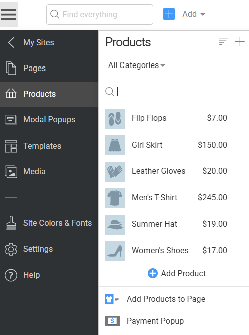Click the Help question mark icon
Image resolution: width=249 pixels, height=335 pixels.
tap(11, 275)
